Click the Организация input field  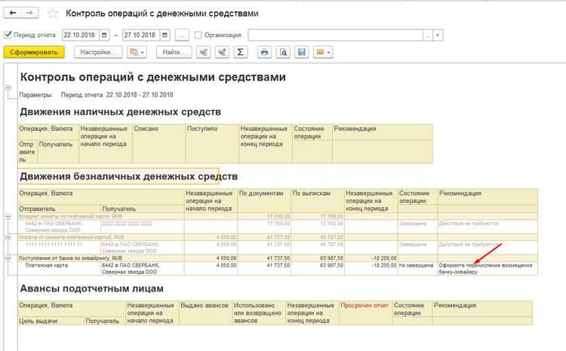(x=335, y=35)
